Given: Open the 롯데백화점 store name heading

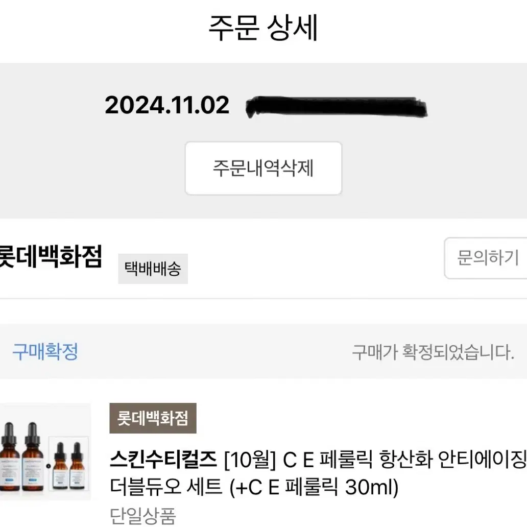Looking at the screenshot, I should (x=51, y=257).
